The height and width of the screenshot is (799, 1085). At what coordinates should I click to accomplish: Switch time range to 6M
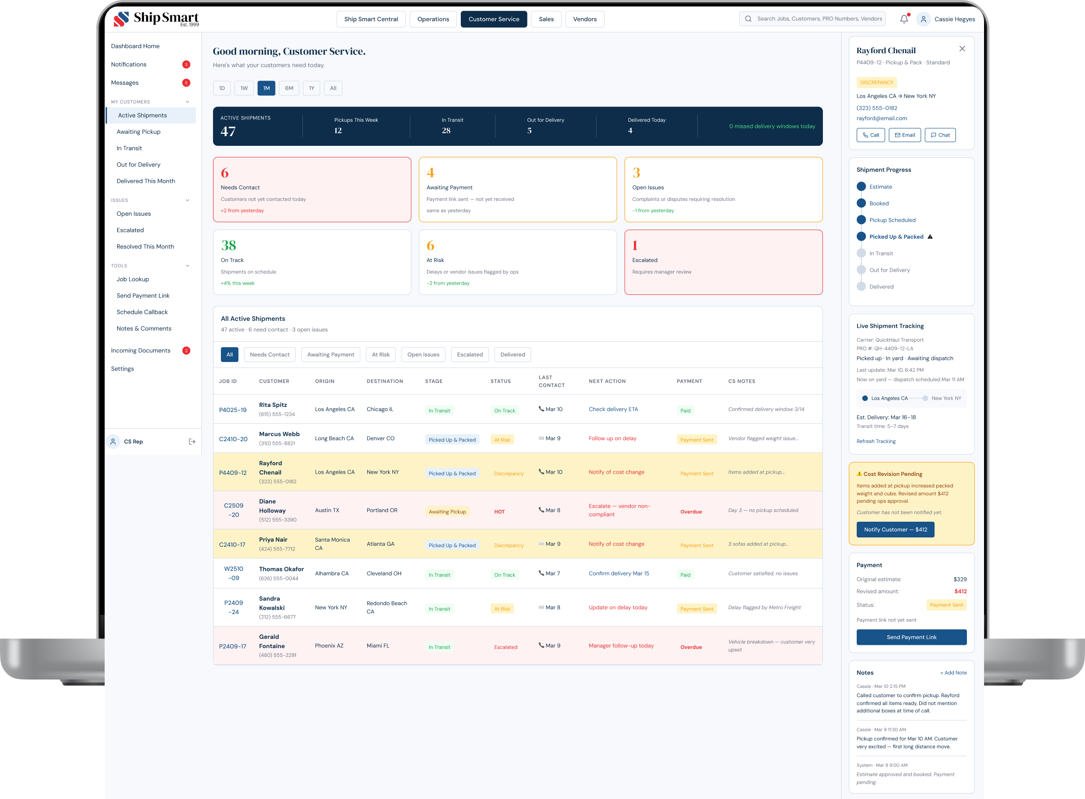289,88
